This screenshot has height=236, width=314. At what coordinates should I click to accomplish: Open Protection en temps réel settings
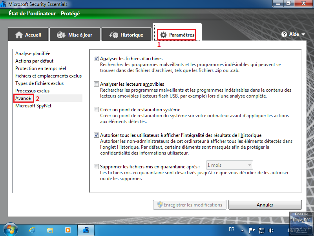coord(40,68)
